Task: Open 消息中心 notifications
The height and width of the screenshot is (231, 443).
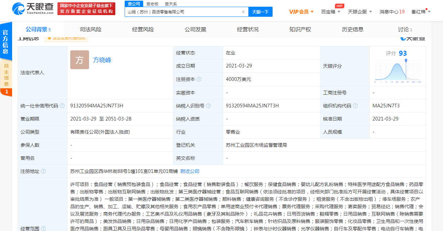Action: click(392, 12)
